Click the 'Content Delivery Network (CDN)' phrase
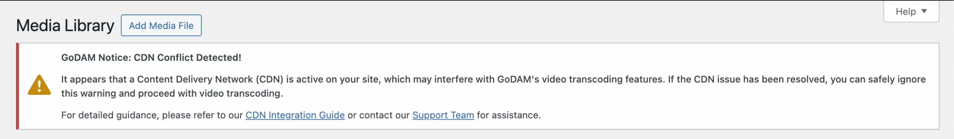 (210, 79)
